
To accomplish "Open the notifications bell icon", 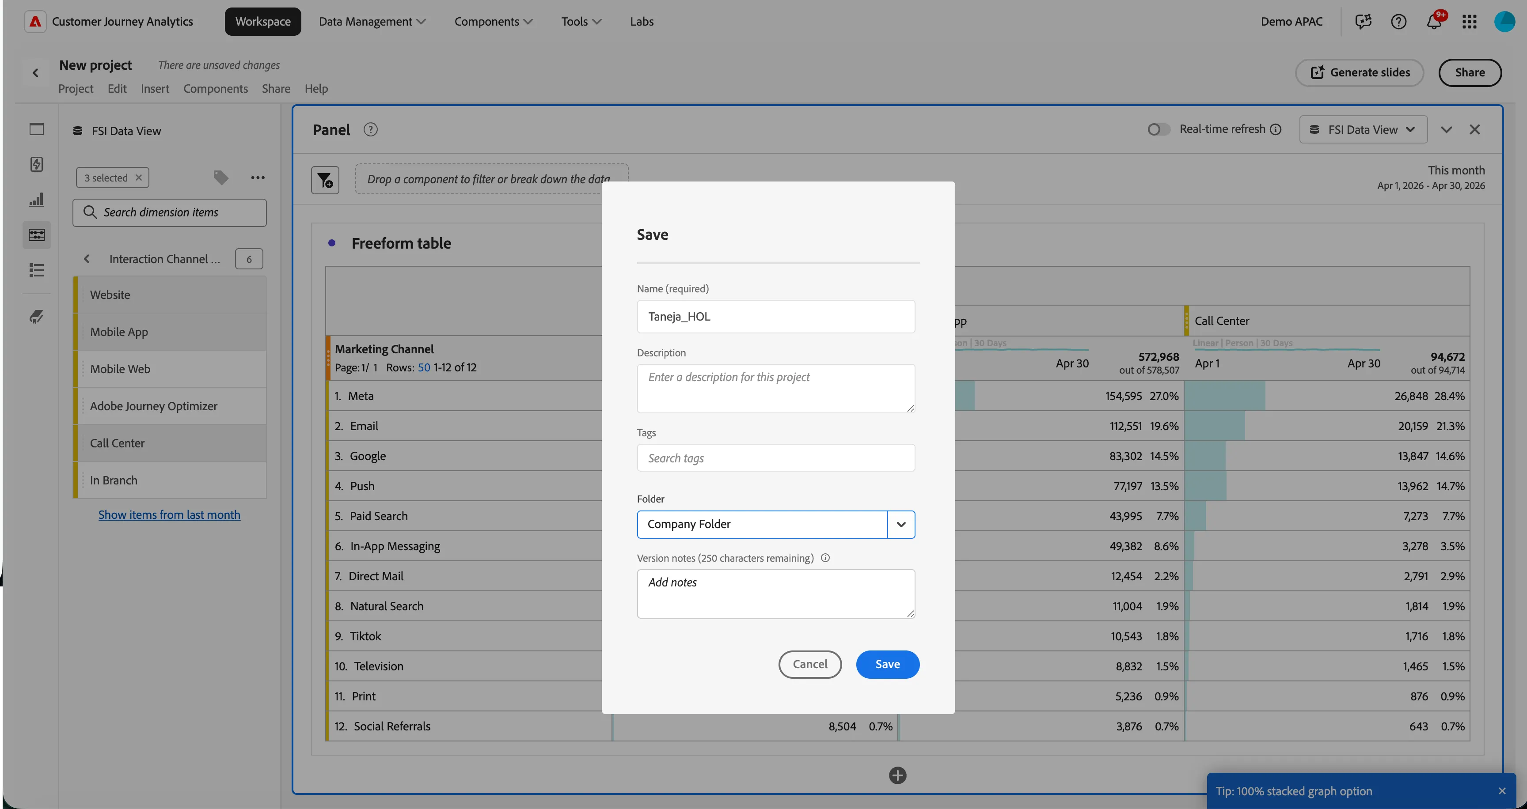I will [1434, 22].
